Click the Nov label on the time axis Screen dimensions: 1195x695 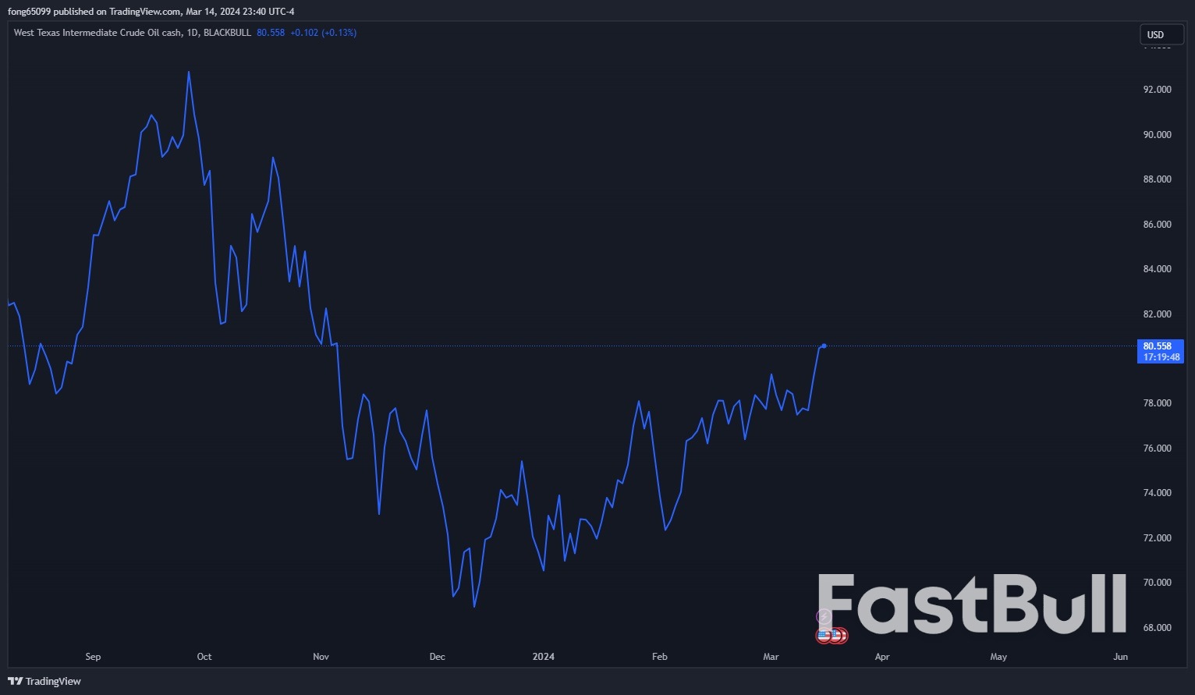pos(321,657)
